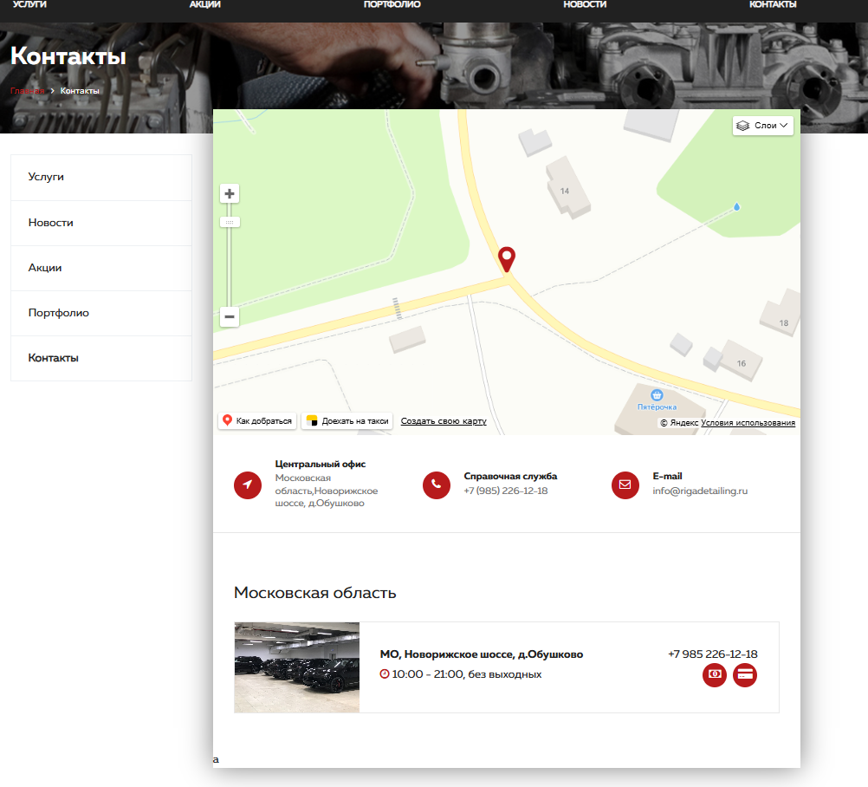Click the cash payment icon
The image size is (868, 787).
click(715, 674)
